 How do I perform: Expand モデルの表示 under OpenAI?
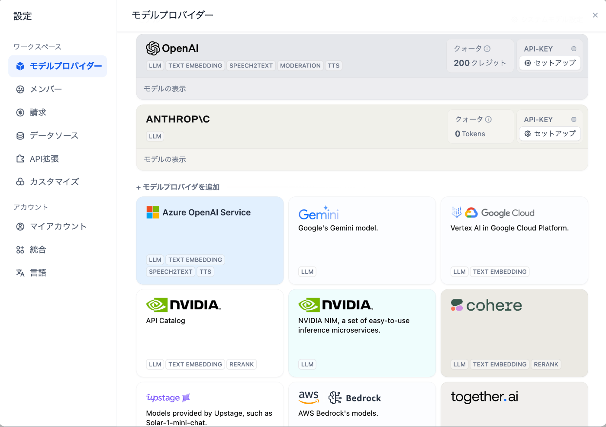click(x=165, y=89)
